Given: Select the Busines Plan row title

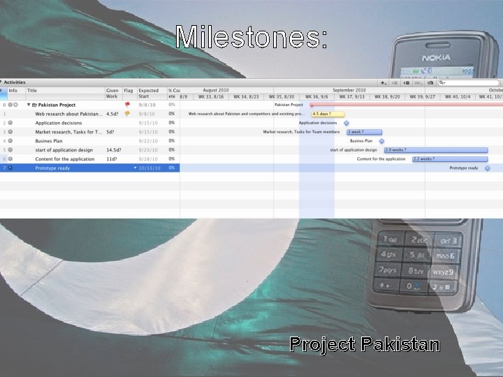Looking at the screenshot, I should pyautogui.click(x=49, y=141).
